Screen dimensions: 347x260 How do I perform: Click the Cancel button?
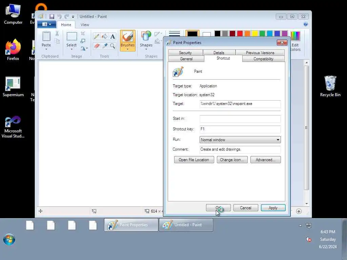[x=246, y=208]
